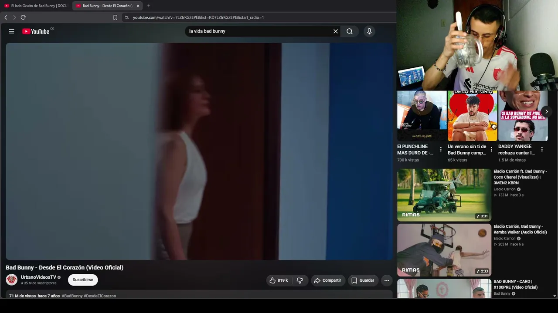Open El PUNCHLINE MAS DURO short thumbnail

[422, 116]
